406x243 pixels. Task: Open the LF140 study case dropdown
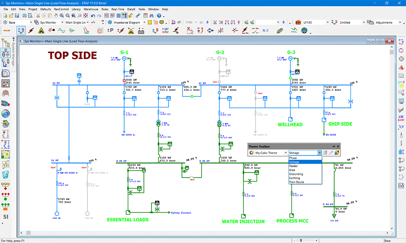tap(327, 23)
